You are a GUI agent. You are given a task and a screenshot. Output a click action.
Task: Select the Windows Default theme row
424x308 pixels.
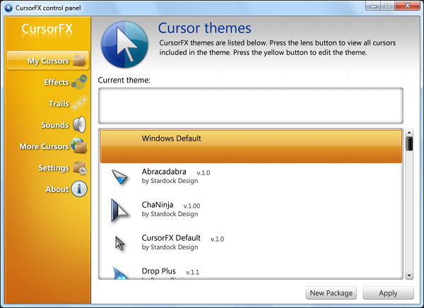251,146
